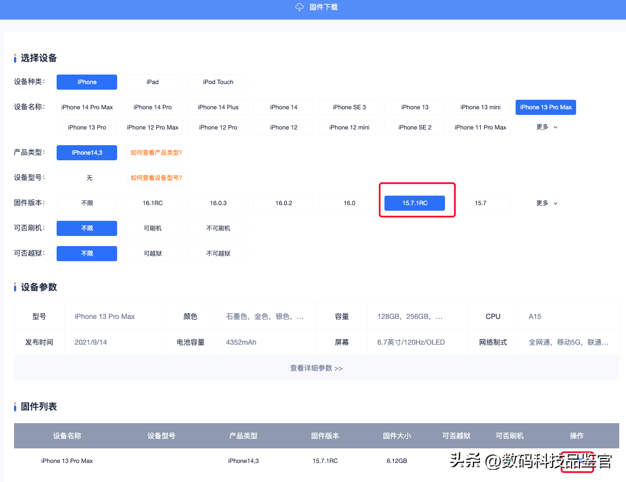Open 如何查看设备型号 help link
The width and height of the screenshot is (626, 482).
156,178
